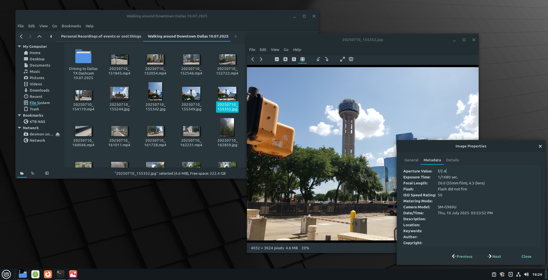This screenshot has height=280, width=548.
Task: Zoom out the image in viewer toolbar
Action: (x=277, y=59)
